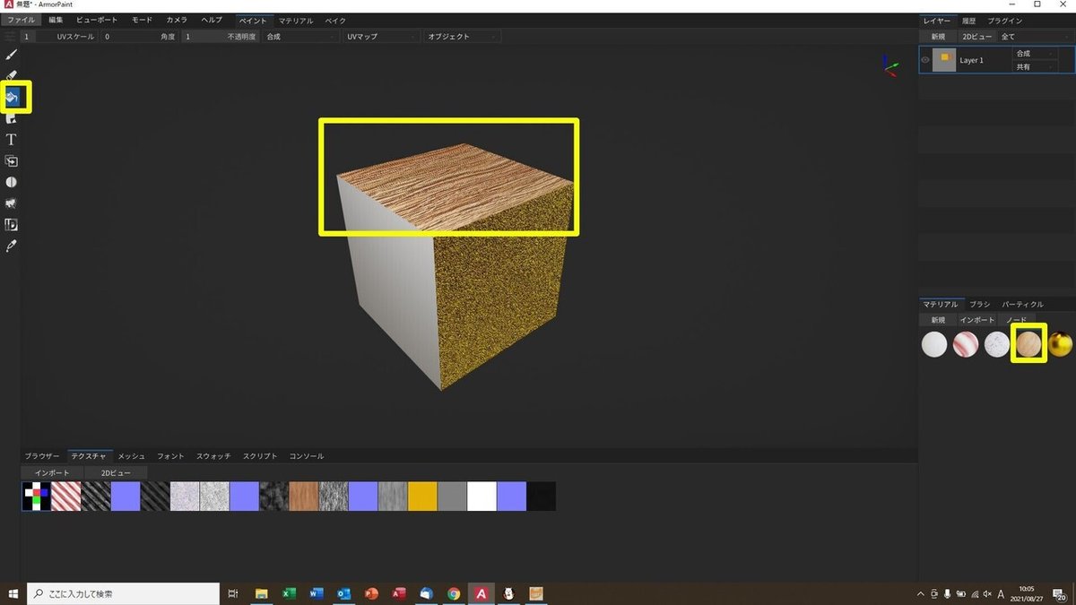Open the ブラウザー tab

(42, 456)
